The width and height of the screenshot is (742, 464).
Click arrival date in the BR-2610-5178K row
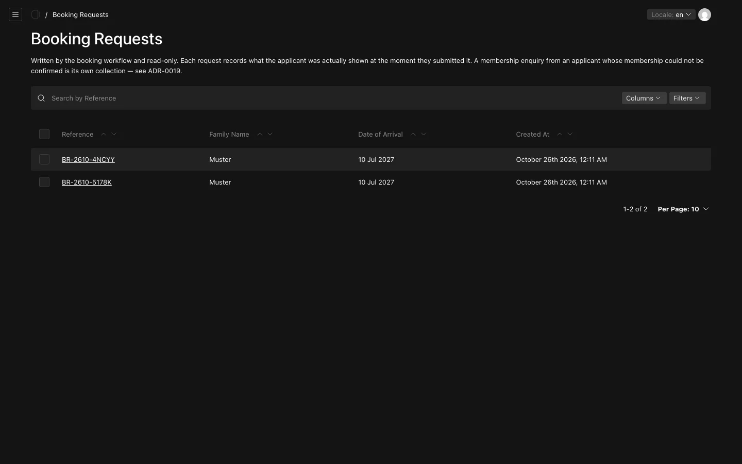pos(376,182)
